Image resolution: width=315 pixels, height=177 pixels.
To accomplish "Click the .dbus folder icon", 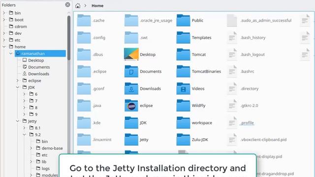I will pos(84,55).
